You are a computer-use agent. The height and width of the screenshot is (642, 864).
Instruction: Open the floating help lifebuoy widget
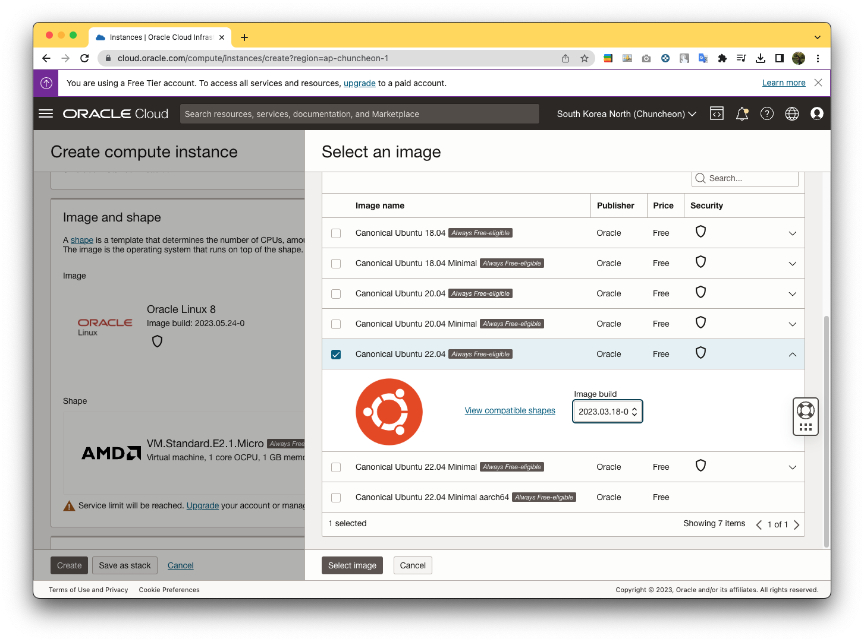pos(806,416)
